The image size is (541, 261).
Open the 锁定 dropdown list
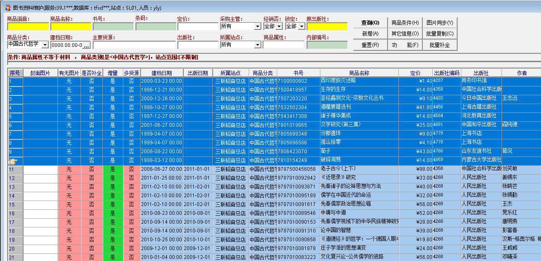pyautogui.click(x=301, y=26)
